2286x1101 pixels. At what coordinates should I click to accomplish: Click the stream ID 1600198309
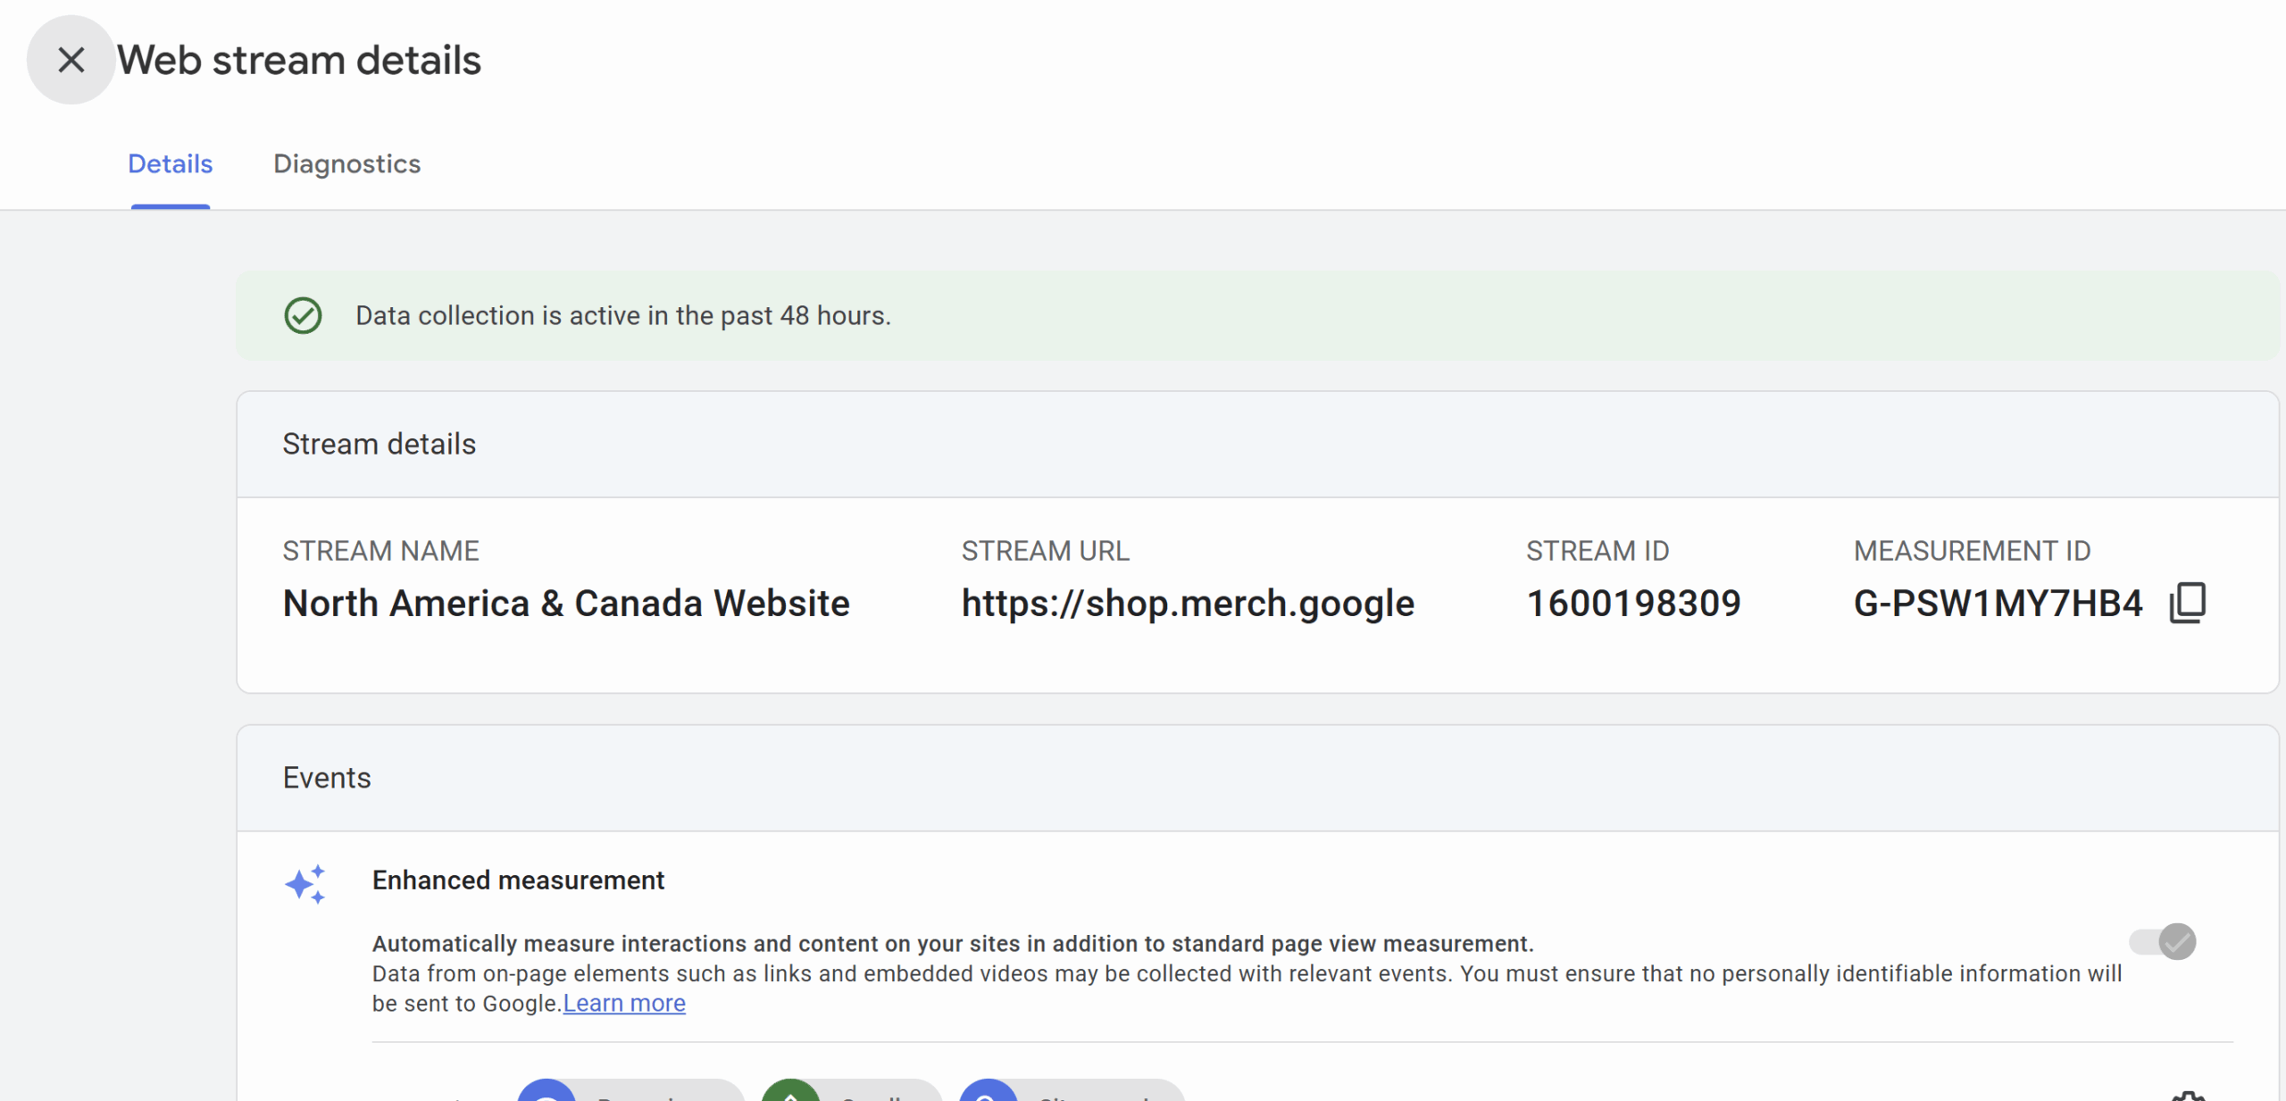click(1633, 604)
